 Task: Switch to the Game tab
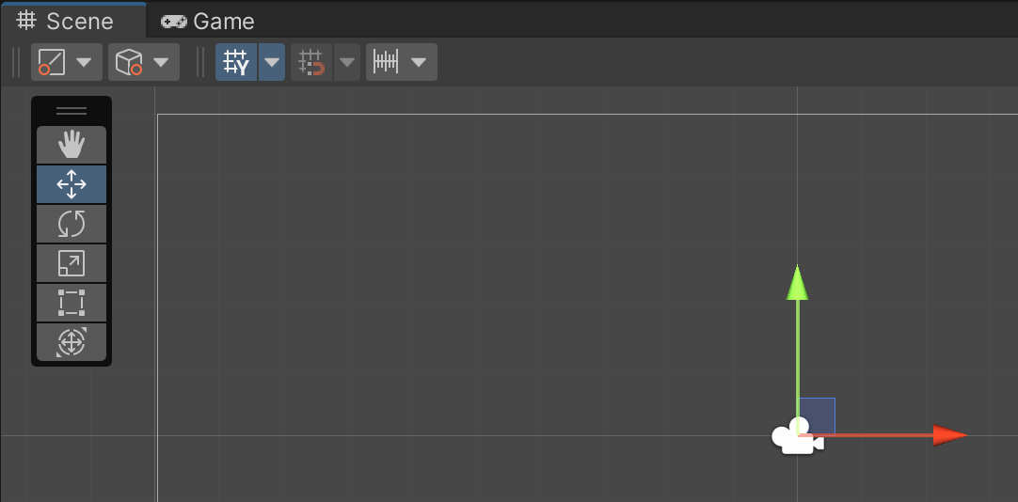tap(209, 21)
